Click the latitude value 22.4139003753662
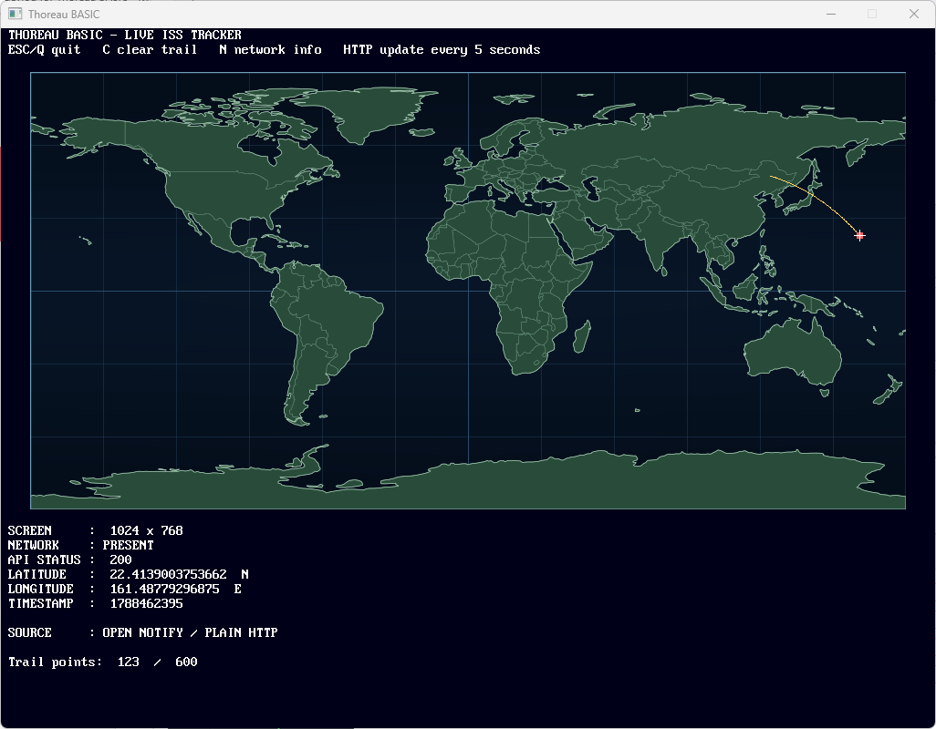Screen dimensions: 936x729 [x=169, y=574]
